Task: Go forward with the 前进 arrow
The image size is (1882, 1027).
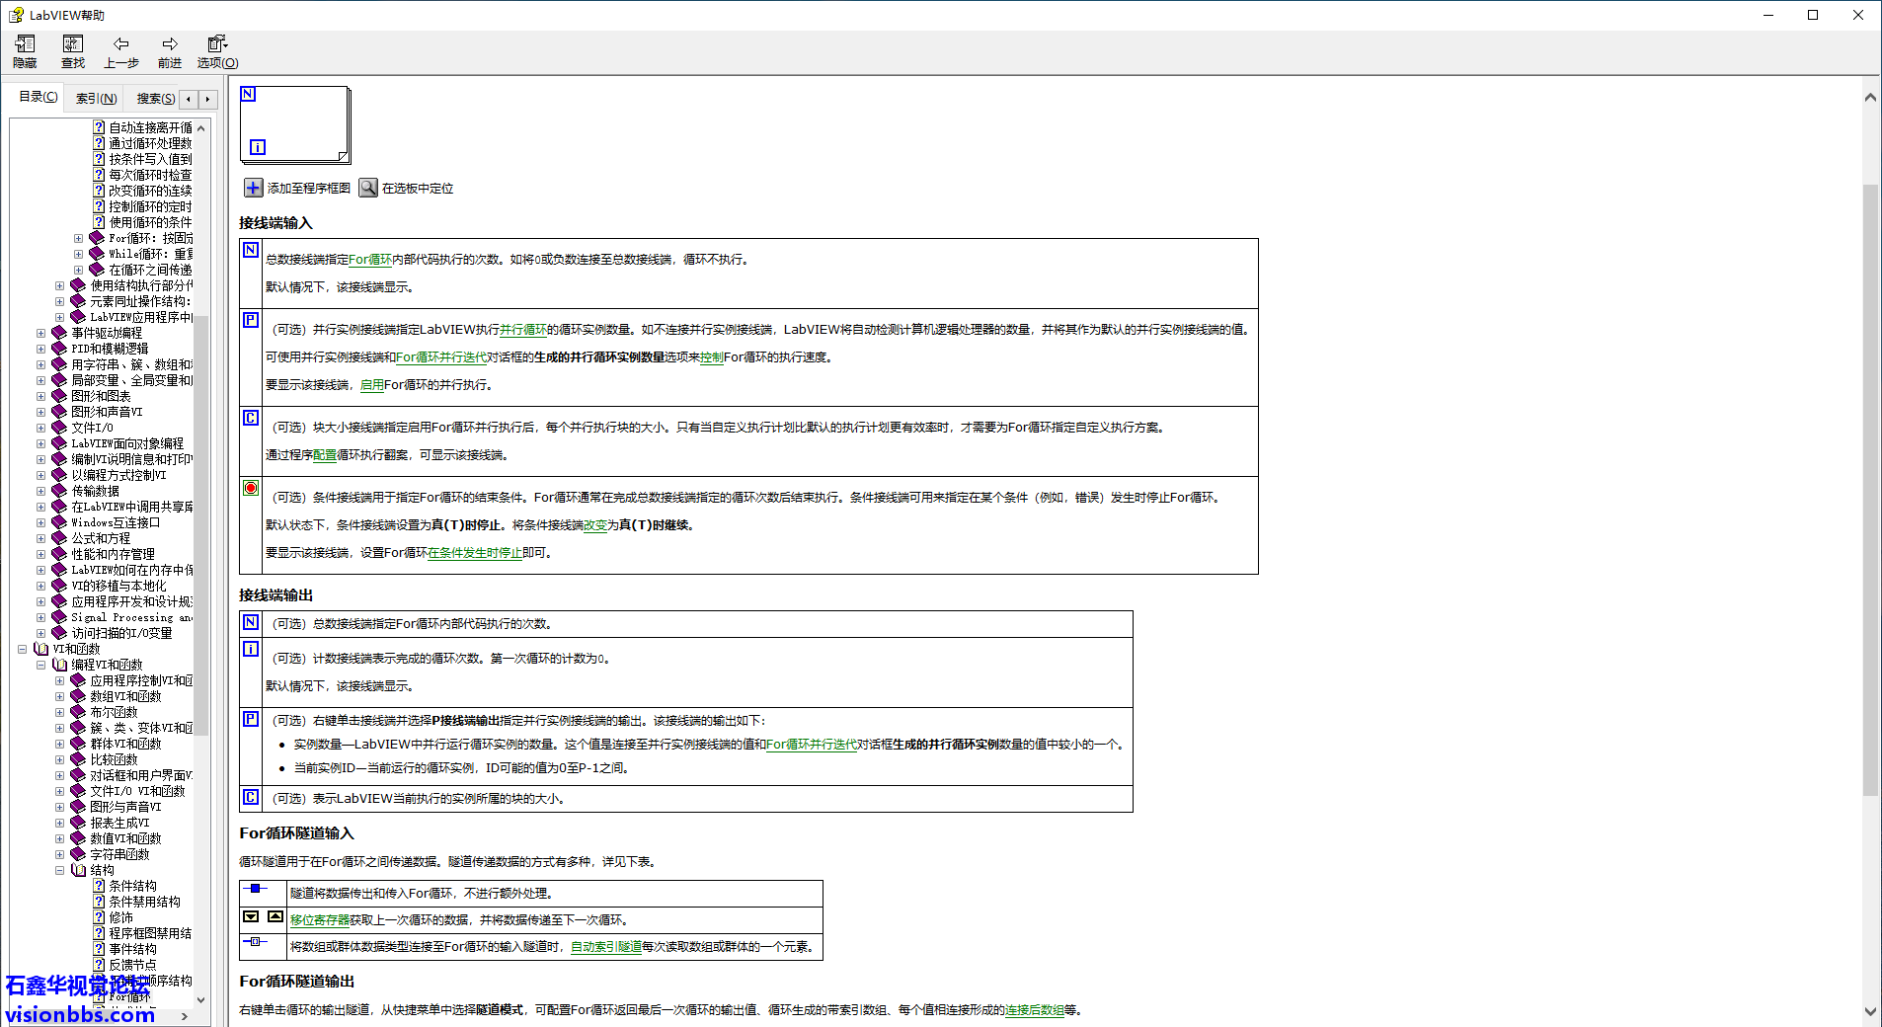Action: tap(170, 44)
